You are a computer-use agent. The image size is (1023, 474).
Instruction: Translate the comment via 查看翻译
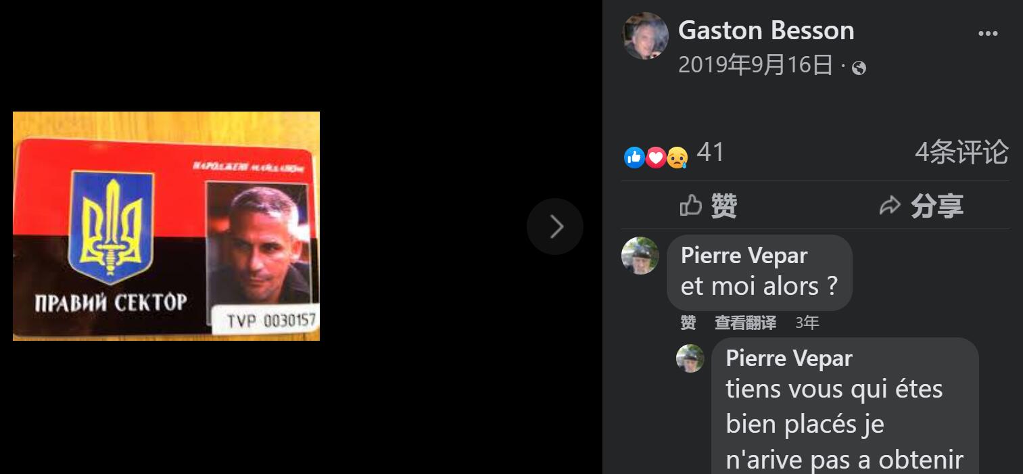pyautogui.click(x=745, y=323)
